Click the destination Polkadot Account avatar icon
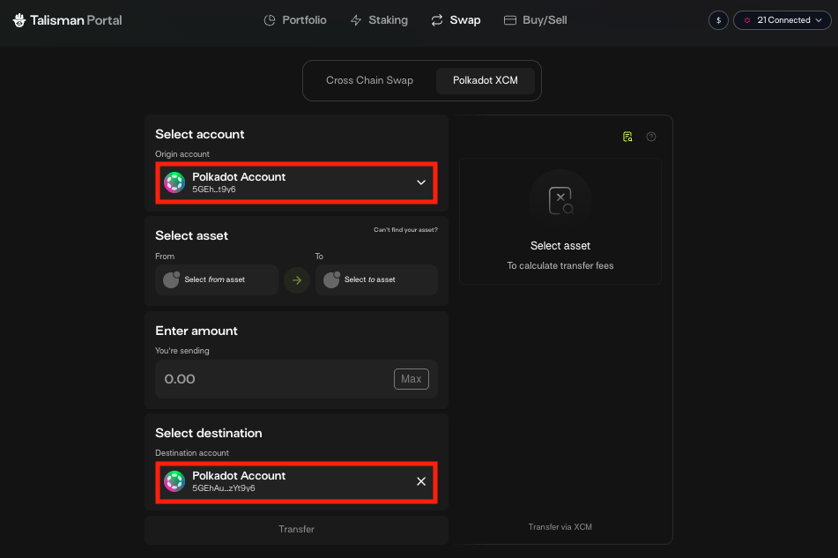 [174, 481]
